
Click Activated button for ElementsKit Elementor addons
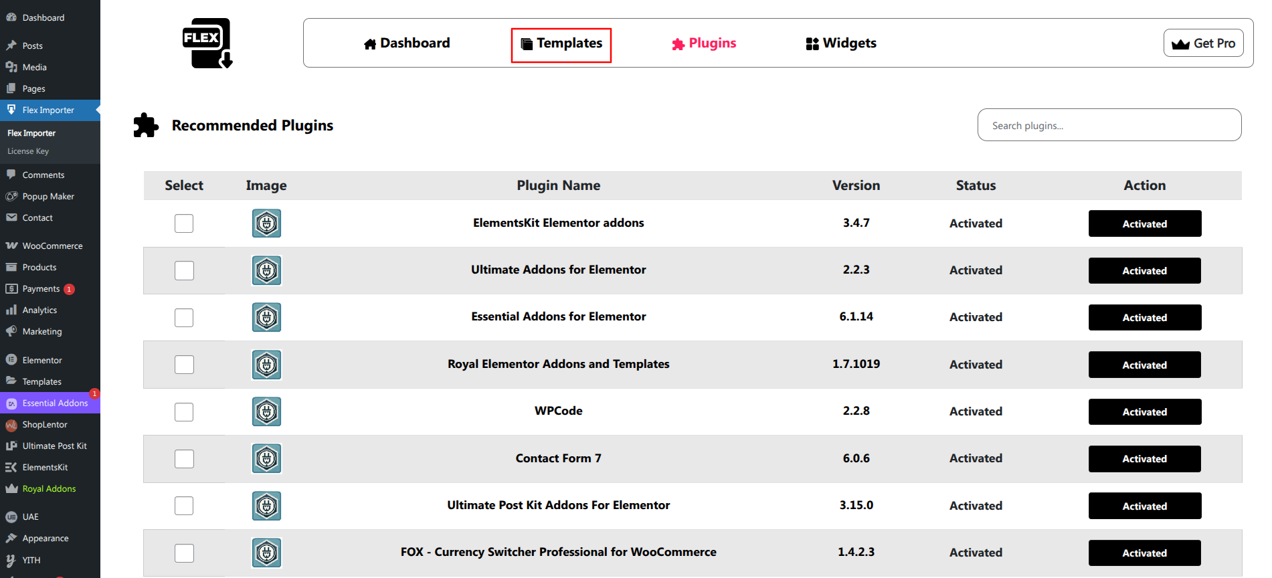pos(1145,223)
